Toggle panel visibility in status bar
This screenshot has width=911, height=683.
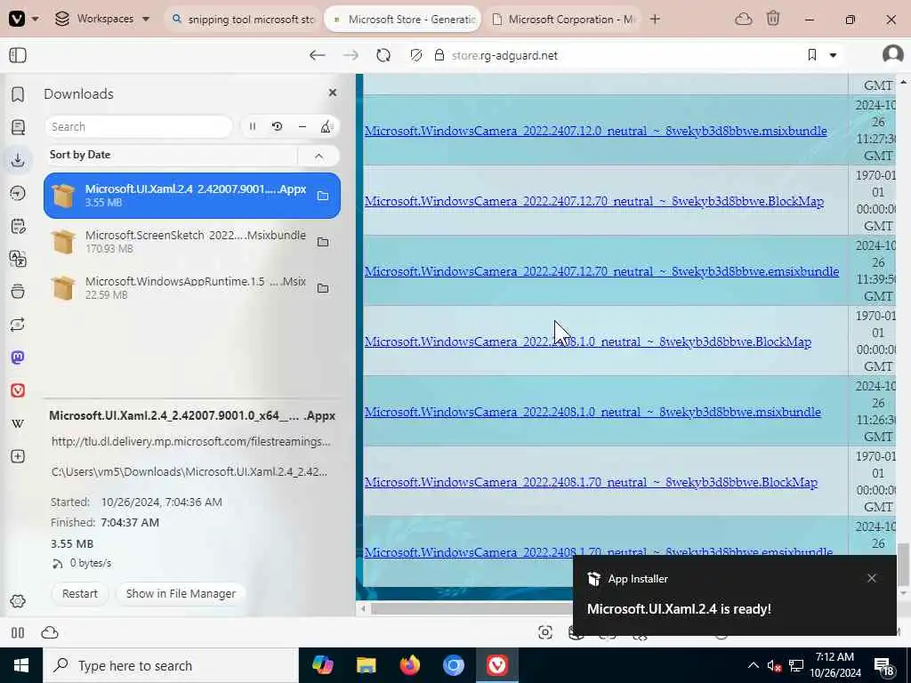click(18, 632)
